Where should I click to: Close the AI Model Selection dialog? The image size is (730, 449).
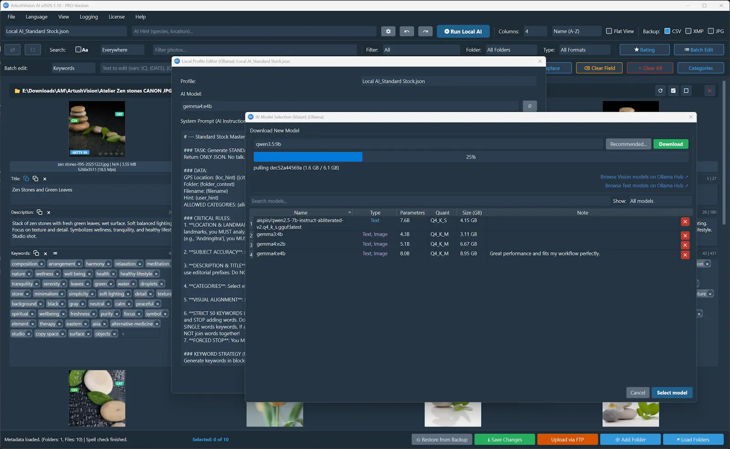pyautogui.click(x=691, y=117)
